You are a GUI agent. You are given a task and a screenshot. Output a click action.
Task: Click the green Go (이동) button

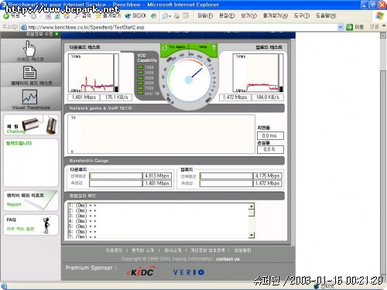click(x=354, y=27)
